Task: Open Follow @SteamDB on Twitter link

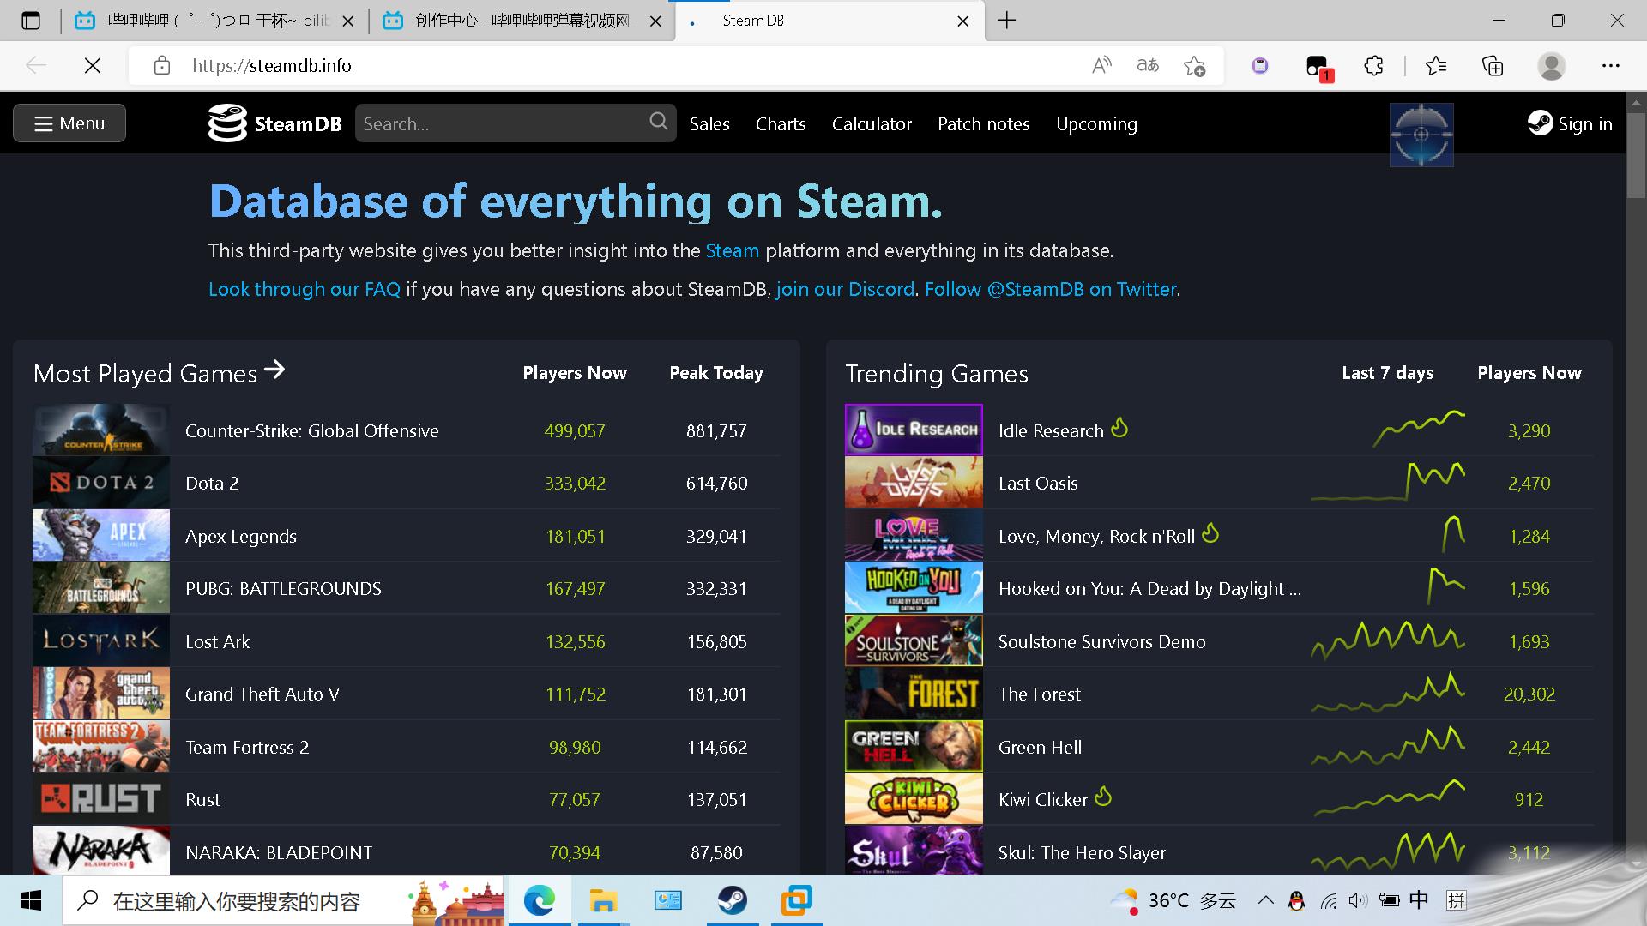Action: pos(1051,290)
